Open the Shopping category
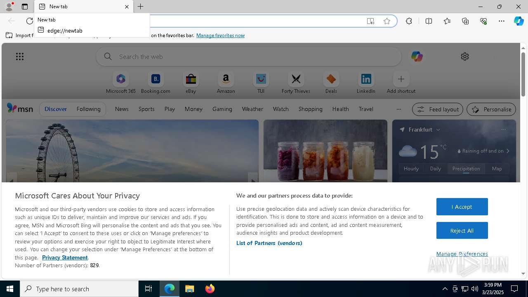The image size is (528, 297). click(310, 109)
